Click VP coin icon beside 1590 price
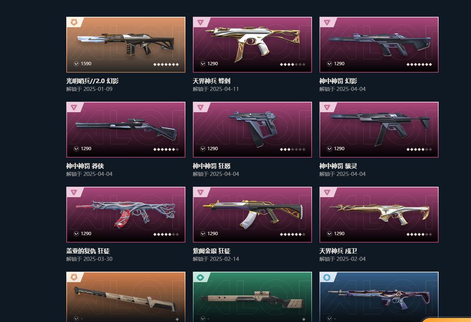 pyautogui.click(x=76, y=64)
